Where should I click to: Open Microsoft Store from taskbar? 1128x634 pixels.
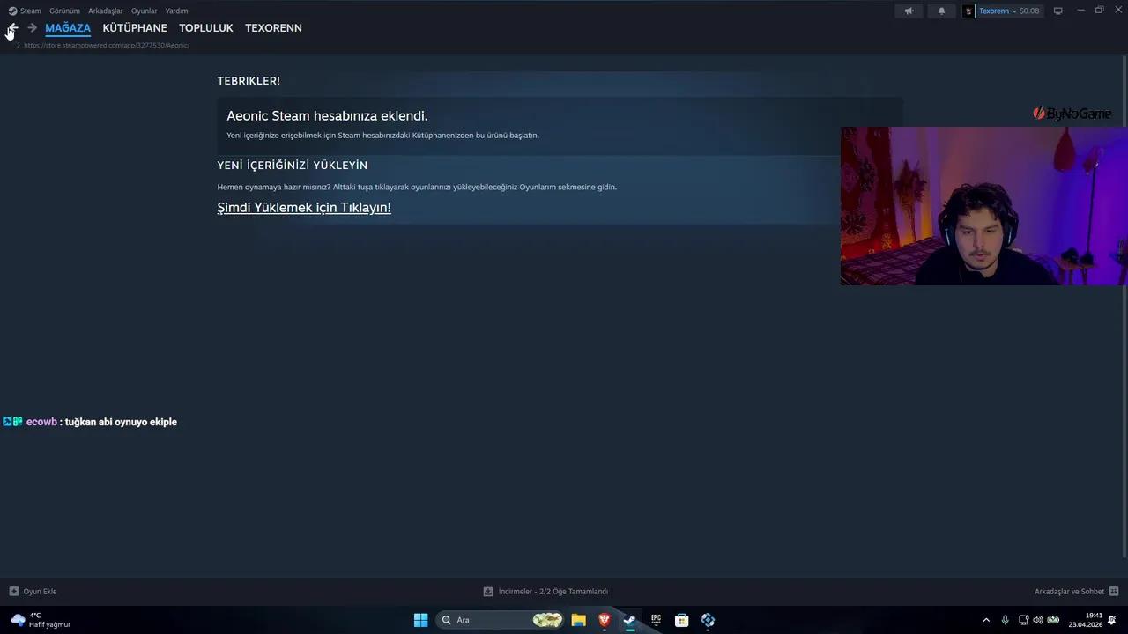(681, 620)
